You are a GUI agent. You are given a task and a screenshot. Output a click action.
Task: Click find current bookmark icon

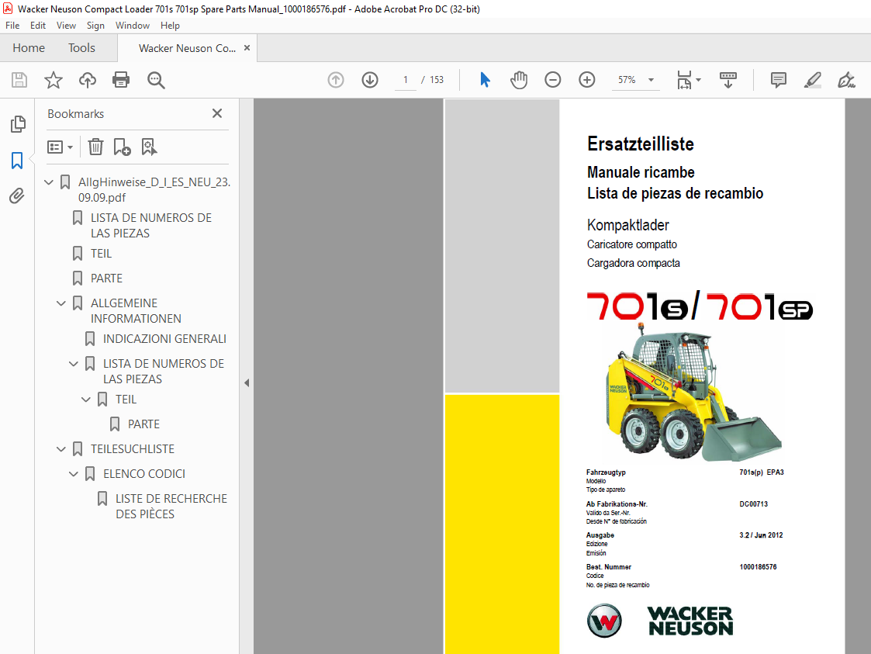click(x=149, y=147)
